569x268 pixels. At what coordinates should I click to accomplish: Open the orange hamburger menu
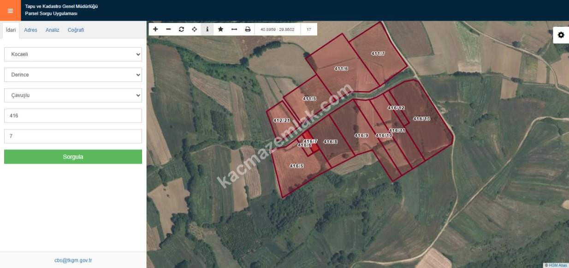pos(10,11)
